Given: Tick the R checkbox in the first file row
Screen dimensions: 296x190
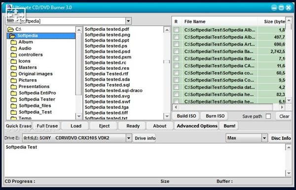Looking at the screenshot, I should 176,30.
